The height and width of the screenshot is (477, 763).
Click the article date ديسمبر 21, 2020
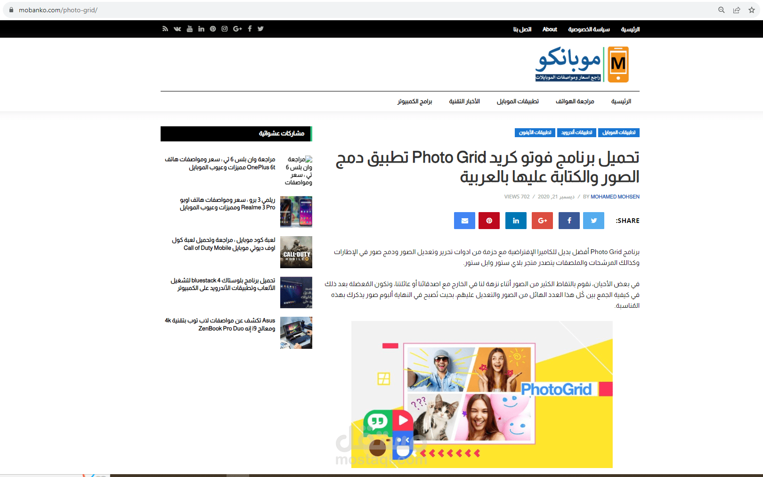click(x=556, y=197)
